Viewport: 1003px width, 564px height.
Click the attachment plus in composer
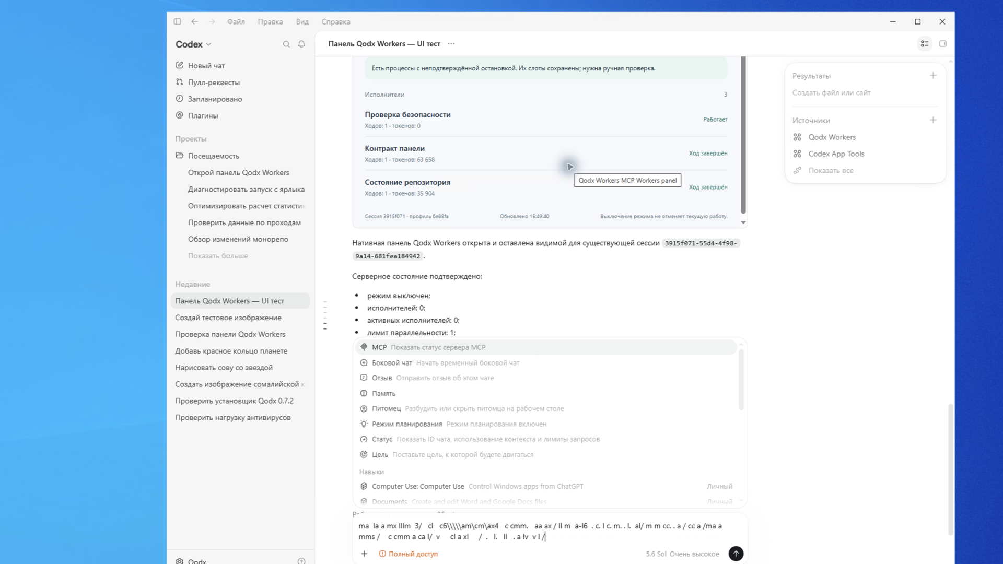(x=364, y=554)
